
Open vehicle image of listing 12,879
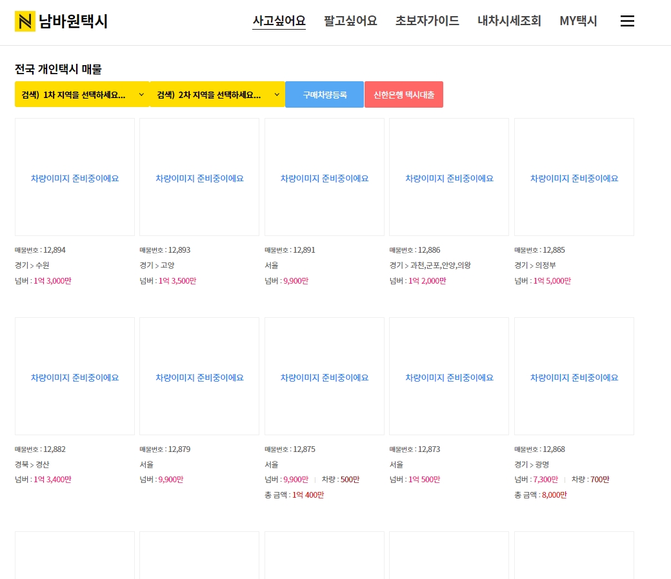click(x=199, y=377)
